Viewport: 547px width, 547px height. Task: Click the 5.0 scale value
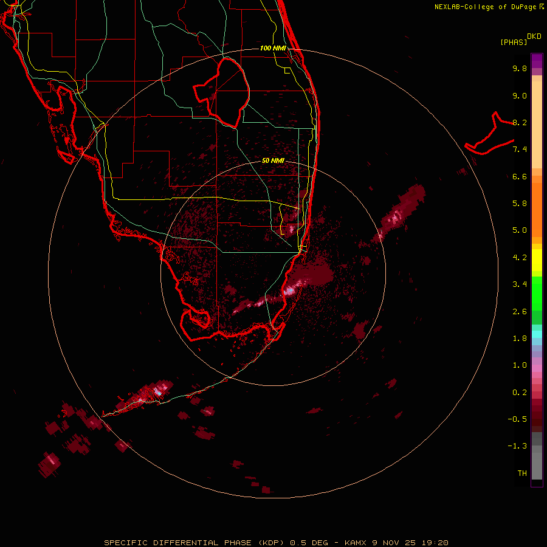pos(520,230)
